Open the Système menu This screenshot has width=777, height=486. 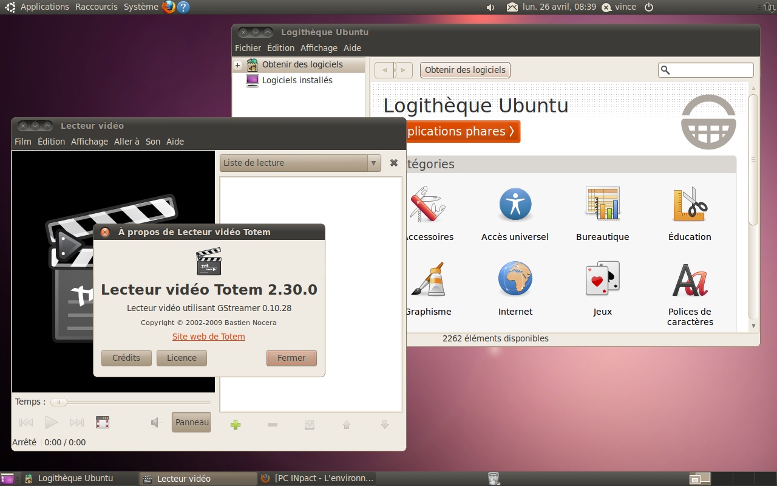(x=141, y=7)
